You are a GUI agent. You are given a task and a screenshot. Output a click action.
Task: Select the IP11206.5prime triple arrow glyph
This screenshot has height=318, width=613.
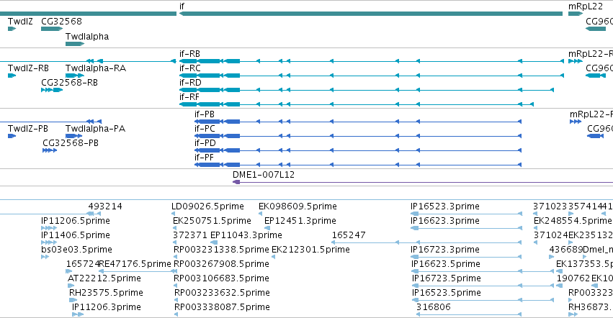point(49,228)
